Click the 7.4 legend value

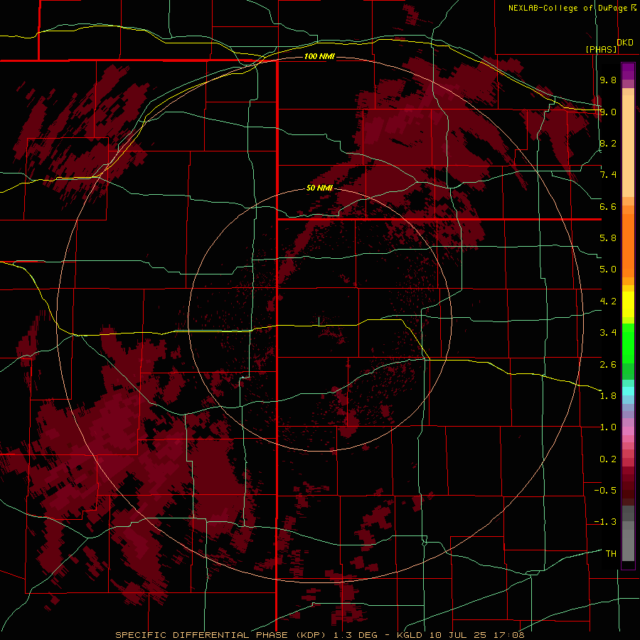click(608, 175)
